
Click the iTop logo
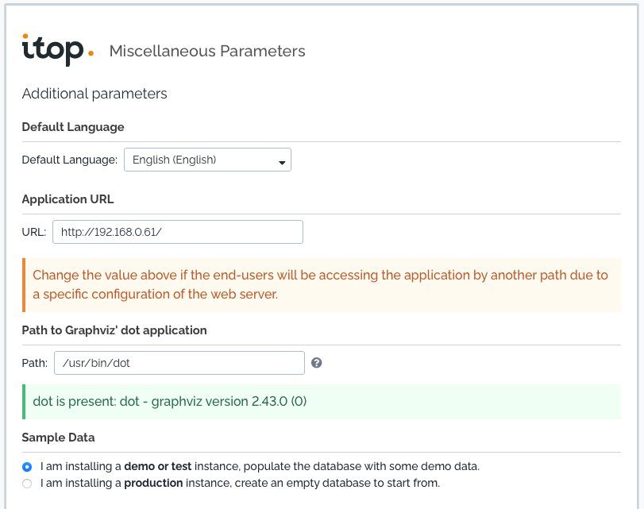tap(58, 50)
